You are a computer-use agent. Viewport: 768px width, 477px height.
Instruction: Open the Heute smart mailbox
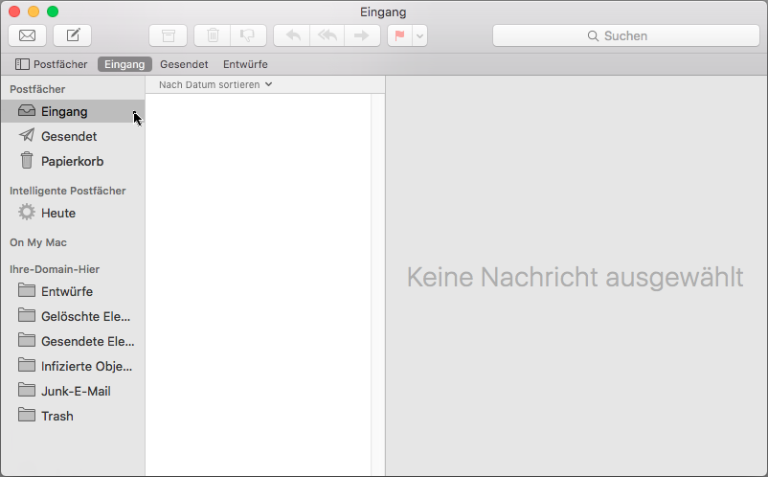[57, 213]
